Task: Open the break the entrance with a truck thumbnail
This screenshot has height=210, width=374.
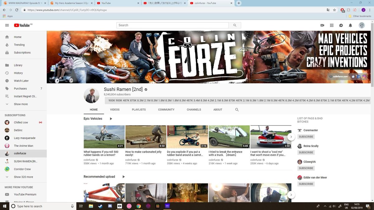Action: 229,137
